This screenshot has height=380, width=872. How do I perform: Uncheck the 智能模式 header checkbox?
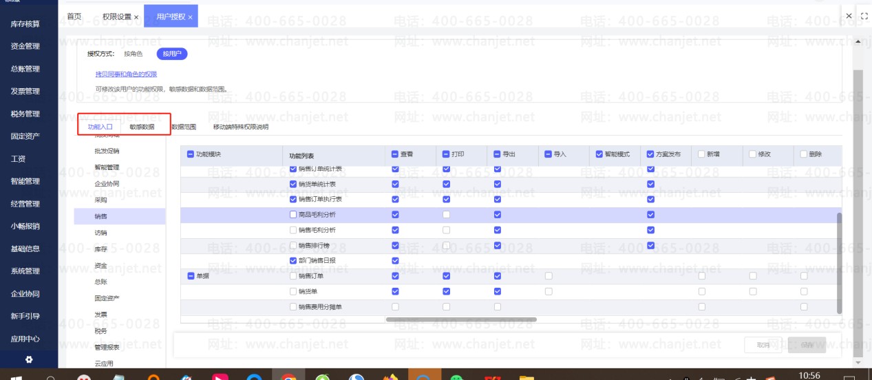599,154
